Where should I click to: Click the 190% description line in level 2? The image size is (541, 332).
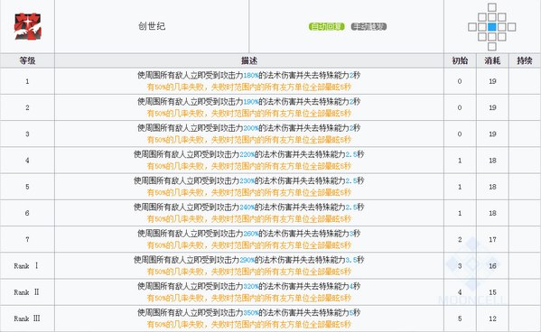(248, 102)
